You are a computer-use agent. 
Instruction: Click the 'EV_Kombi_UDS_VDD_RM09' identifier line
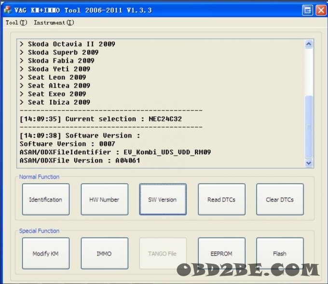pyautogui.click(x=115, y=152)
